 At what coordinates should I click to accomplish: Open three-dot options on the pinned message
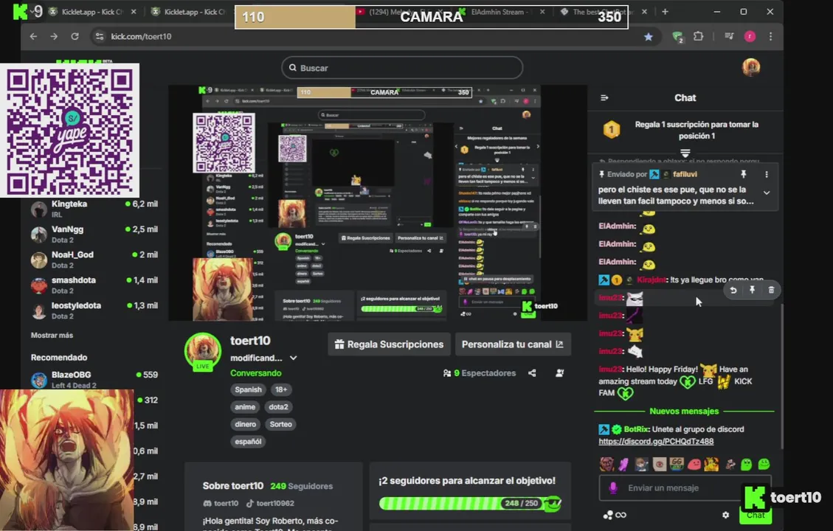[766, 174]
